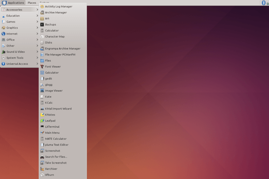Open the Places menu

32,3
